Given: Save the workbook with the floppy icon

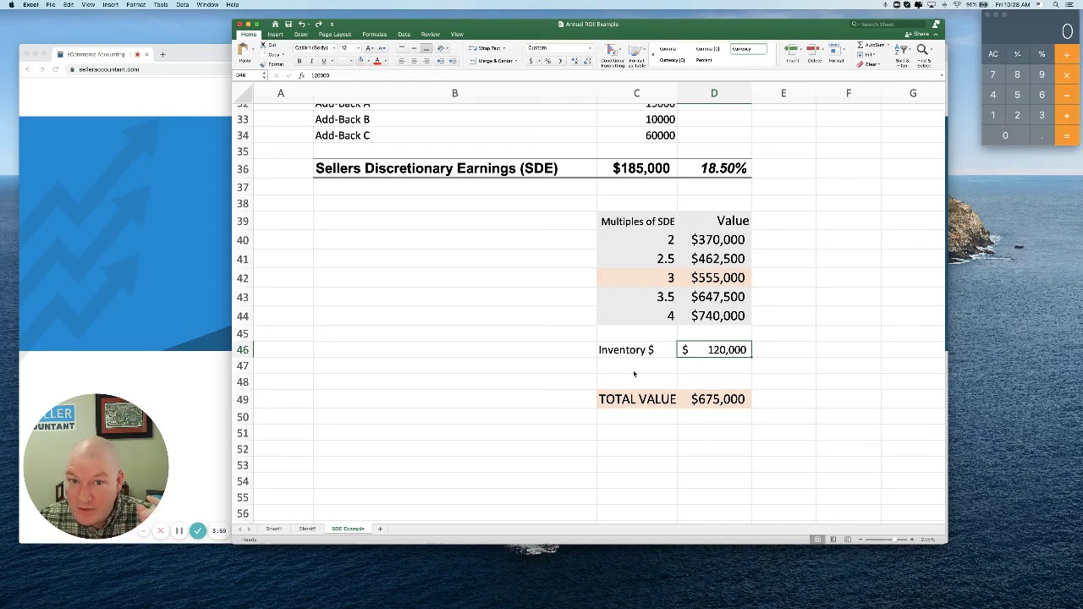Looking at the screenshot, I should pyautogui.click(x=289, y=24).
